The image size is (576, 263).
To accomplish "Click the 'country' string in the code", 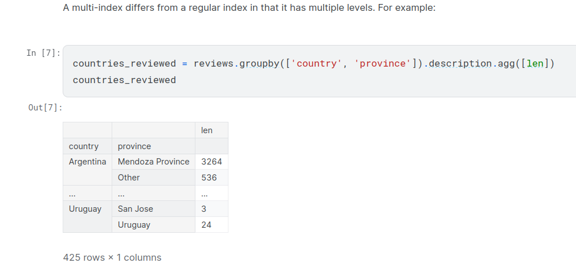I will (317, 63).
